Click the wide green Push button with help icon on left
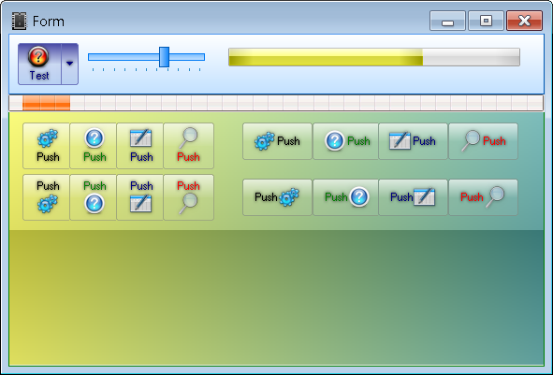 tap(345, 141)
